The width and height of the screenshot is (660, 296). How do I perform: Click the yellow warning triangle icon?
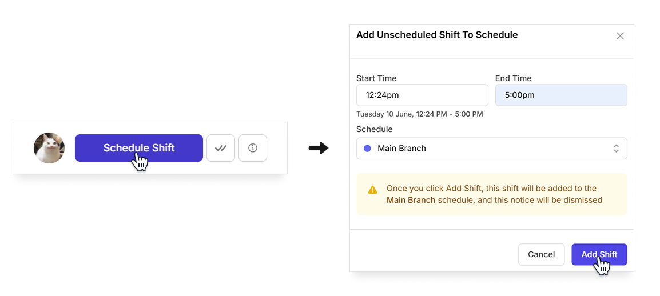coord(372,190)
